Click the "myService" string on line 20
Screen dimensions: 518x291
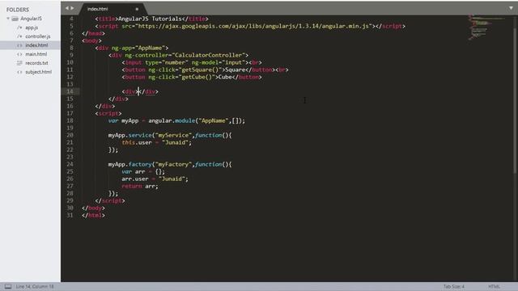coord(173,135)
